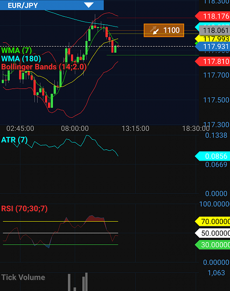Click the sell arrow icon in the 1100 order box
This screenshot has height=291, width=230.
[x=154, y=30]
